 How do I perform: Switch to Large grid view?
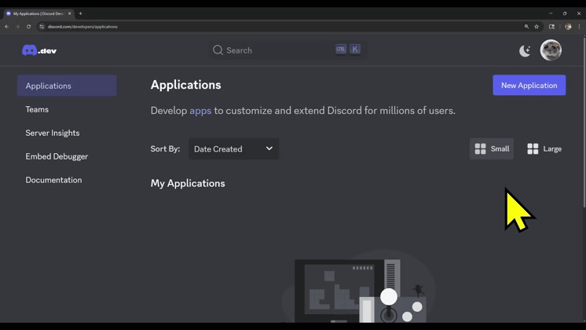(x=544, y=148)
